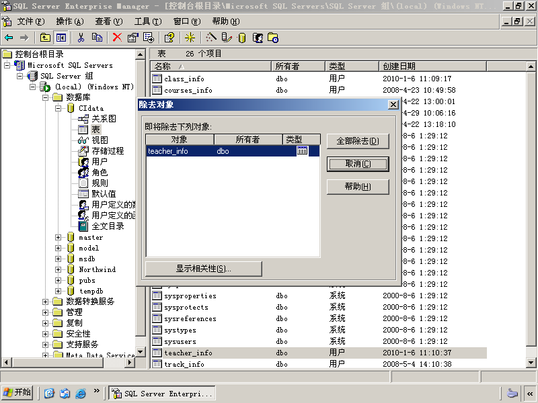Select the 规则 rules node
This screenshot has width=538, height=403.
[x=100, y=183]
